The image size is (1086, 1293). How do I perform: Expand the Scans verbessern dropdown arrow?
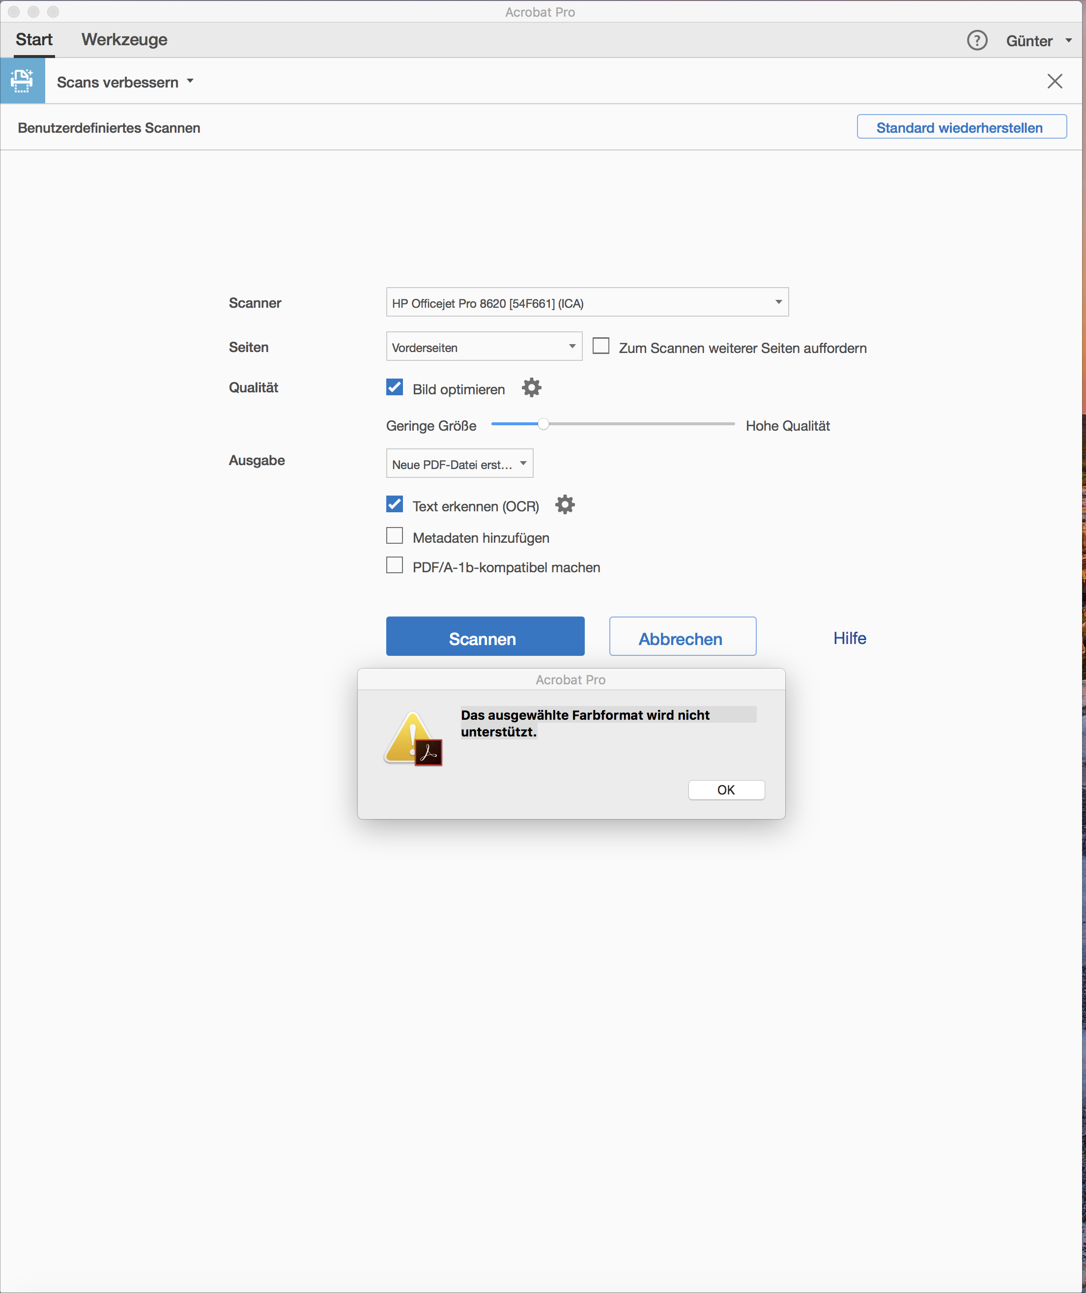[190, 81]
